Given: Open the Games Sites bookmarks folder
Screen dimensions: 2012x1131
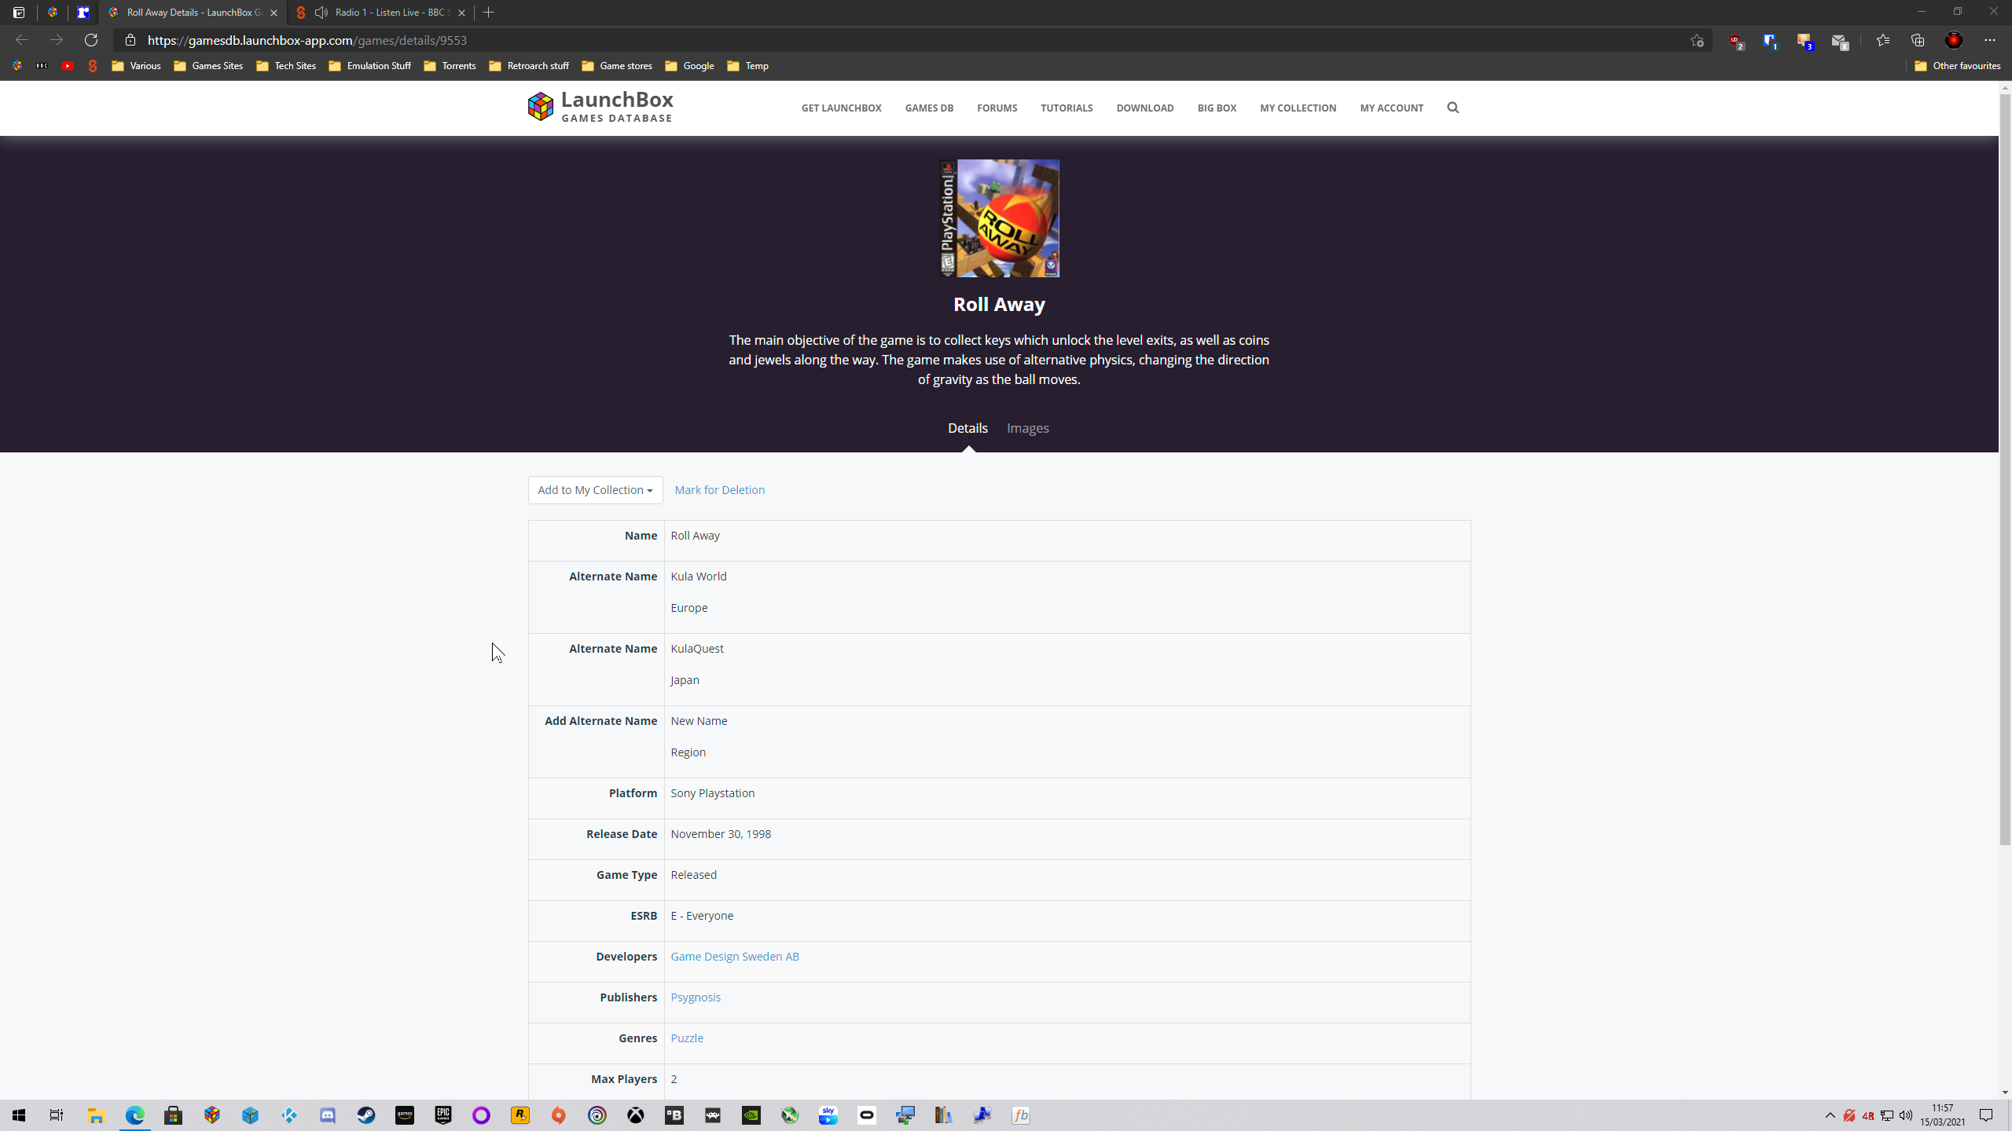Looking at the screenshot, I should pyautogui.click(x=208, y=66).
